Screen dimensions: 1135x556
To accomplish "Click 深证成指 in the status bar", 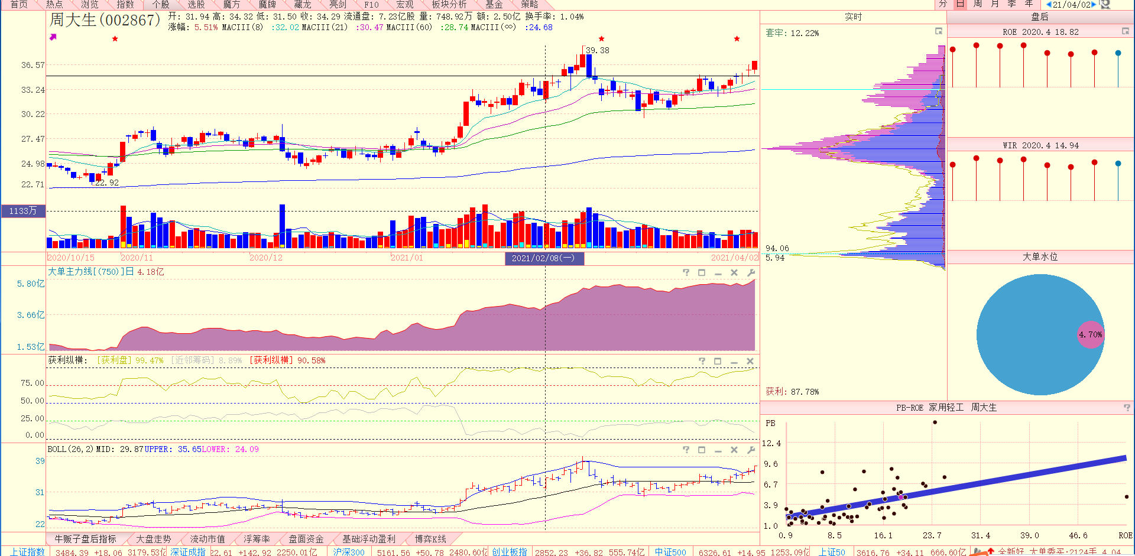I will (x=188, y=552).
